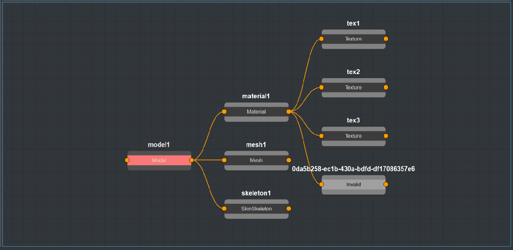Click the Material node's input port
513x250 pixels.
pyautogui.click(x=224, y=112)
